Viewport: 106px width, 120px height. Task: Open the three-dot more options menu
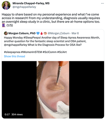click(x=102, y=3)
